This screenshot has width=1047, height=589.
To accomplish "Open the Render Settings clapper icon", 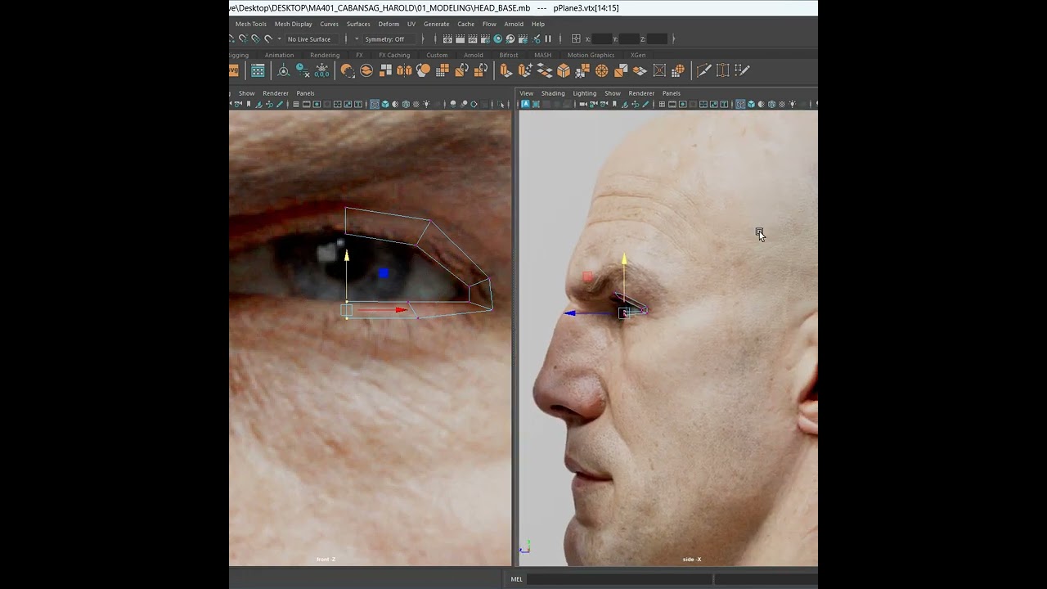I will [x=485, y=39].
